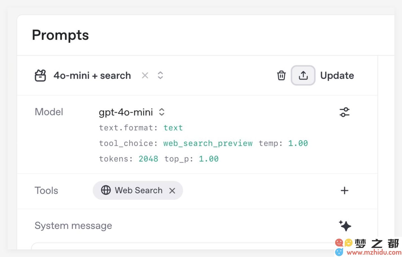
Task: Click the upload/share icon button
Action: tap(303, 75)
